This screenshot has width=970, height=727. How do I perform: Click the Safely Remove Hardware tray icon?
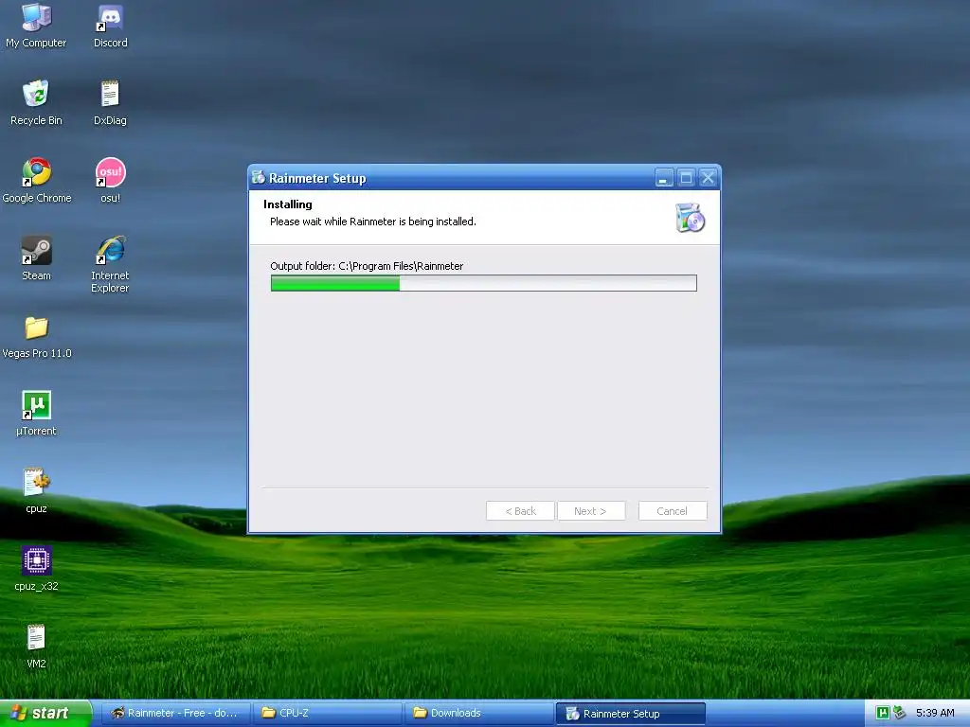tap(899, 713)
